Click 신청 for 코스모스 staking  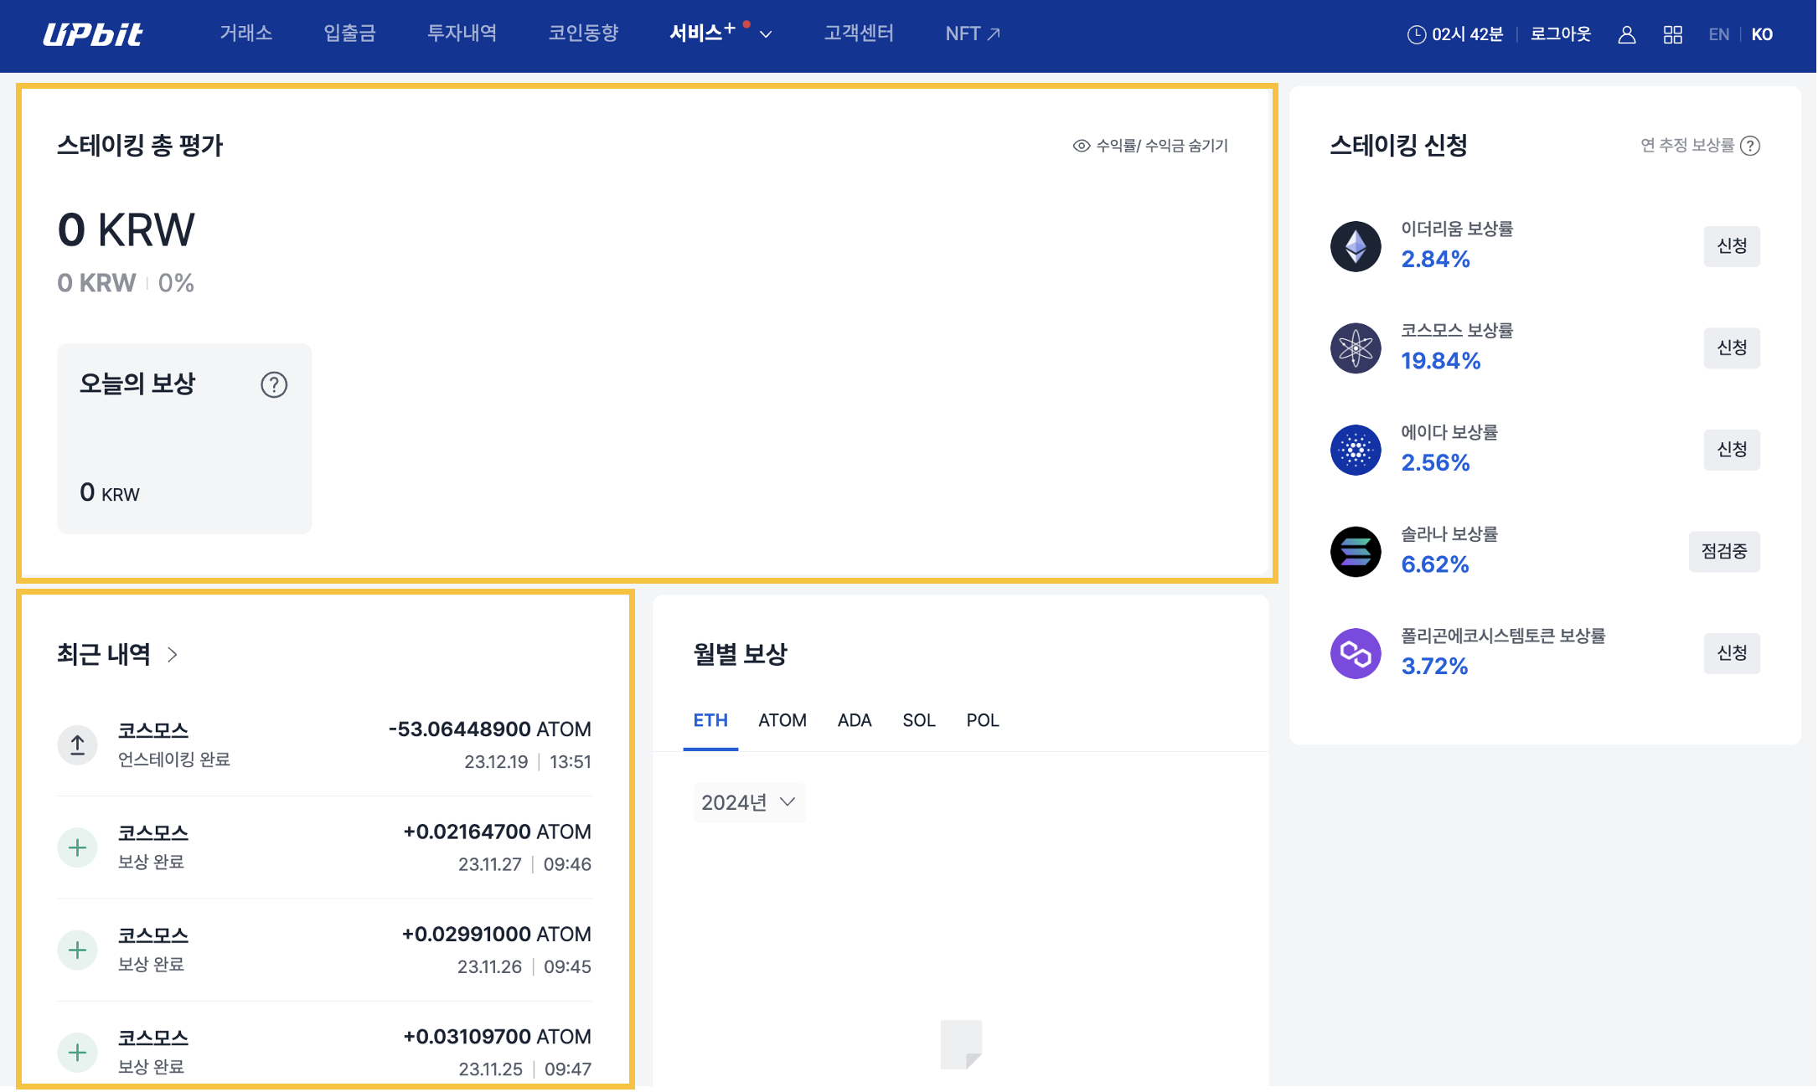coord(1732,348)
